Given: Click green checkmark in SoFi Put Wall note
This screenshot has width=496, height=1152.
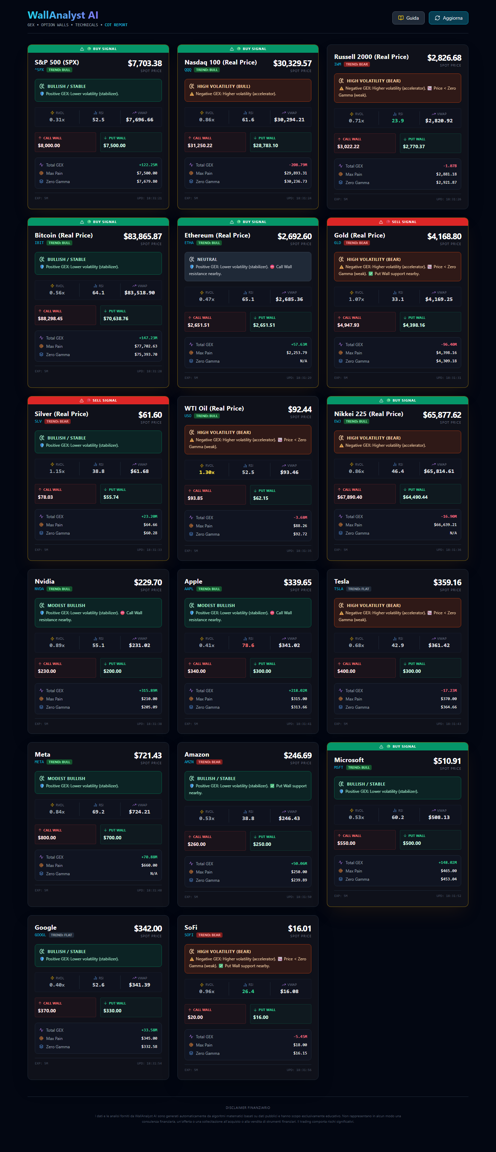Looking at the screenshot, I should 221,966.
